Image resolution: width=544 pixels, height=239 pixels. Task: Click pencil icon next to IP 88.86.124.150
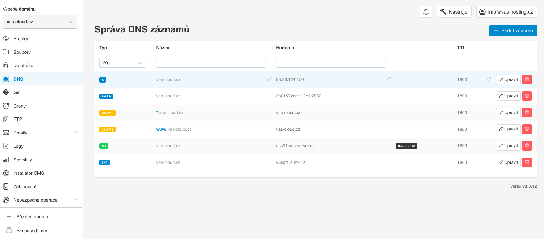(388, 79)
